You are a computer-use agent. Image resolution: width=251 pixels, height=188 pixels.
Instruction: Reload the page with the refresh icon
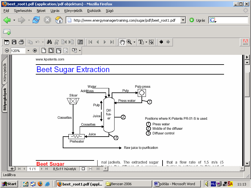[x=36, y=20]
